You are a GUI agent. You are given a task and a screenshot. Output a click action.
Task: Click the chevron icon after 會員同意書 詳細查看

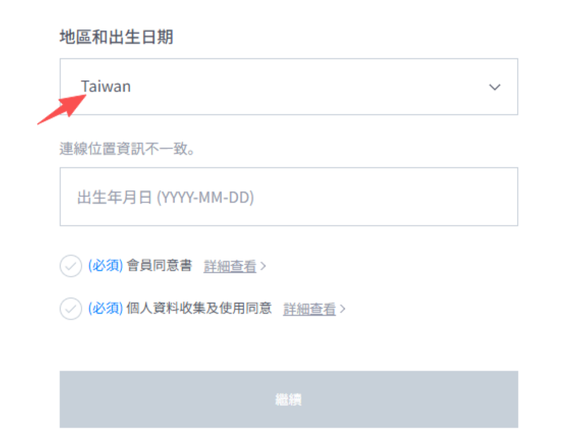(263, 266)
